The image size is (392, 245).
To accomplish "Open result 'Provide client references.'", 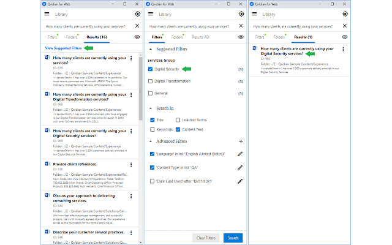I will click(x=75, y=164).
